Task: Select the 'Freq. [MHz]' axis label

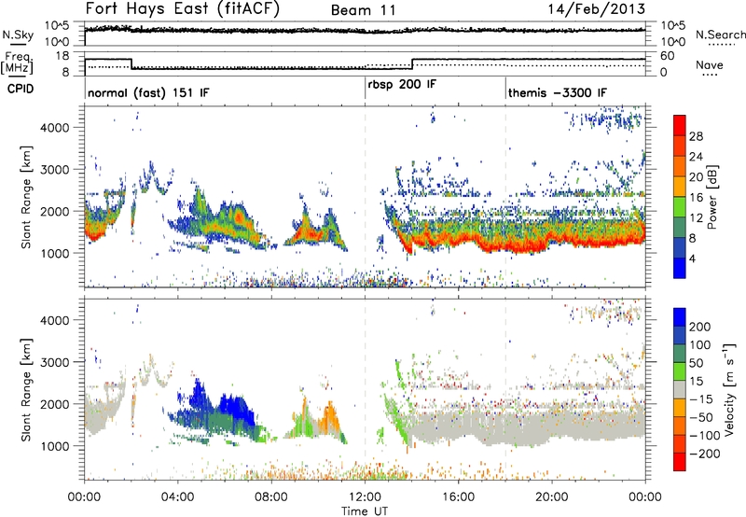Action: click(x=17, y=63)
